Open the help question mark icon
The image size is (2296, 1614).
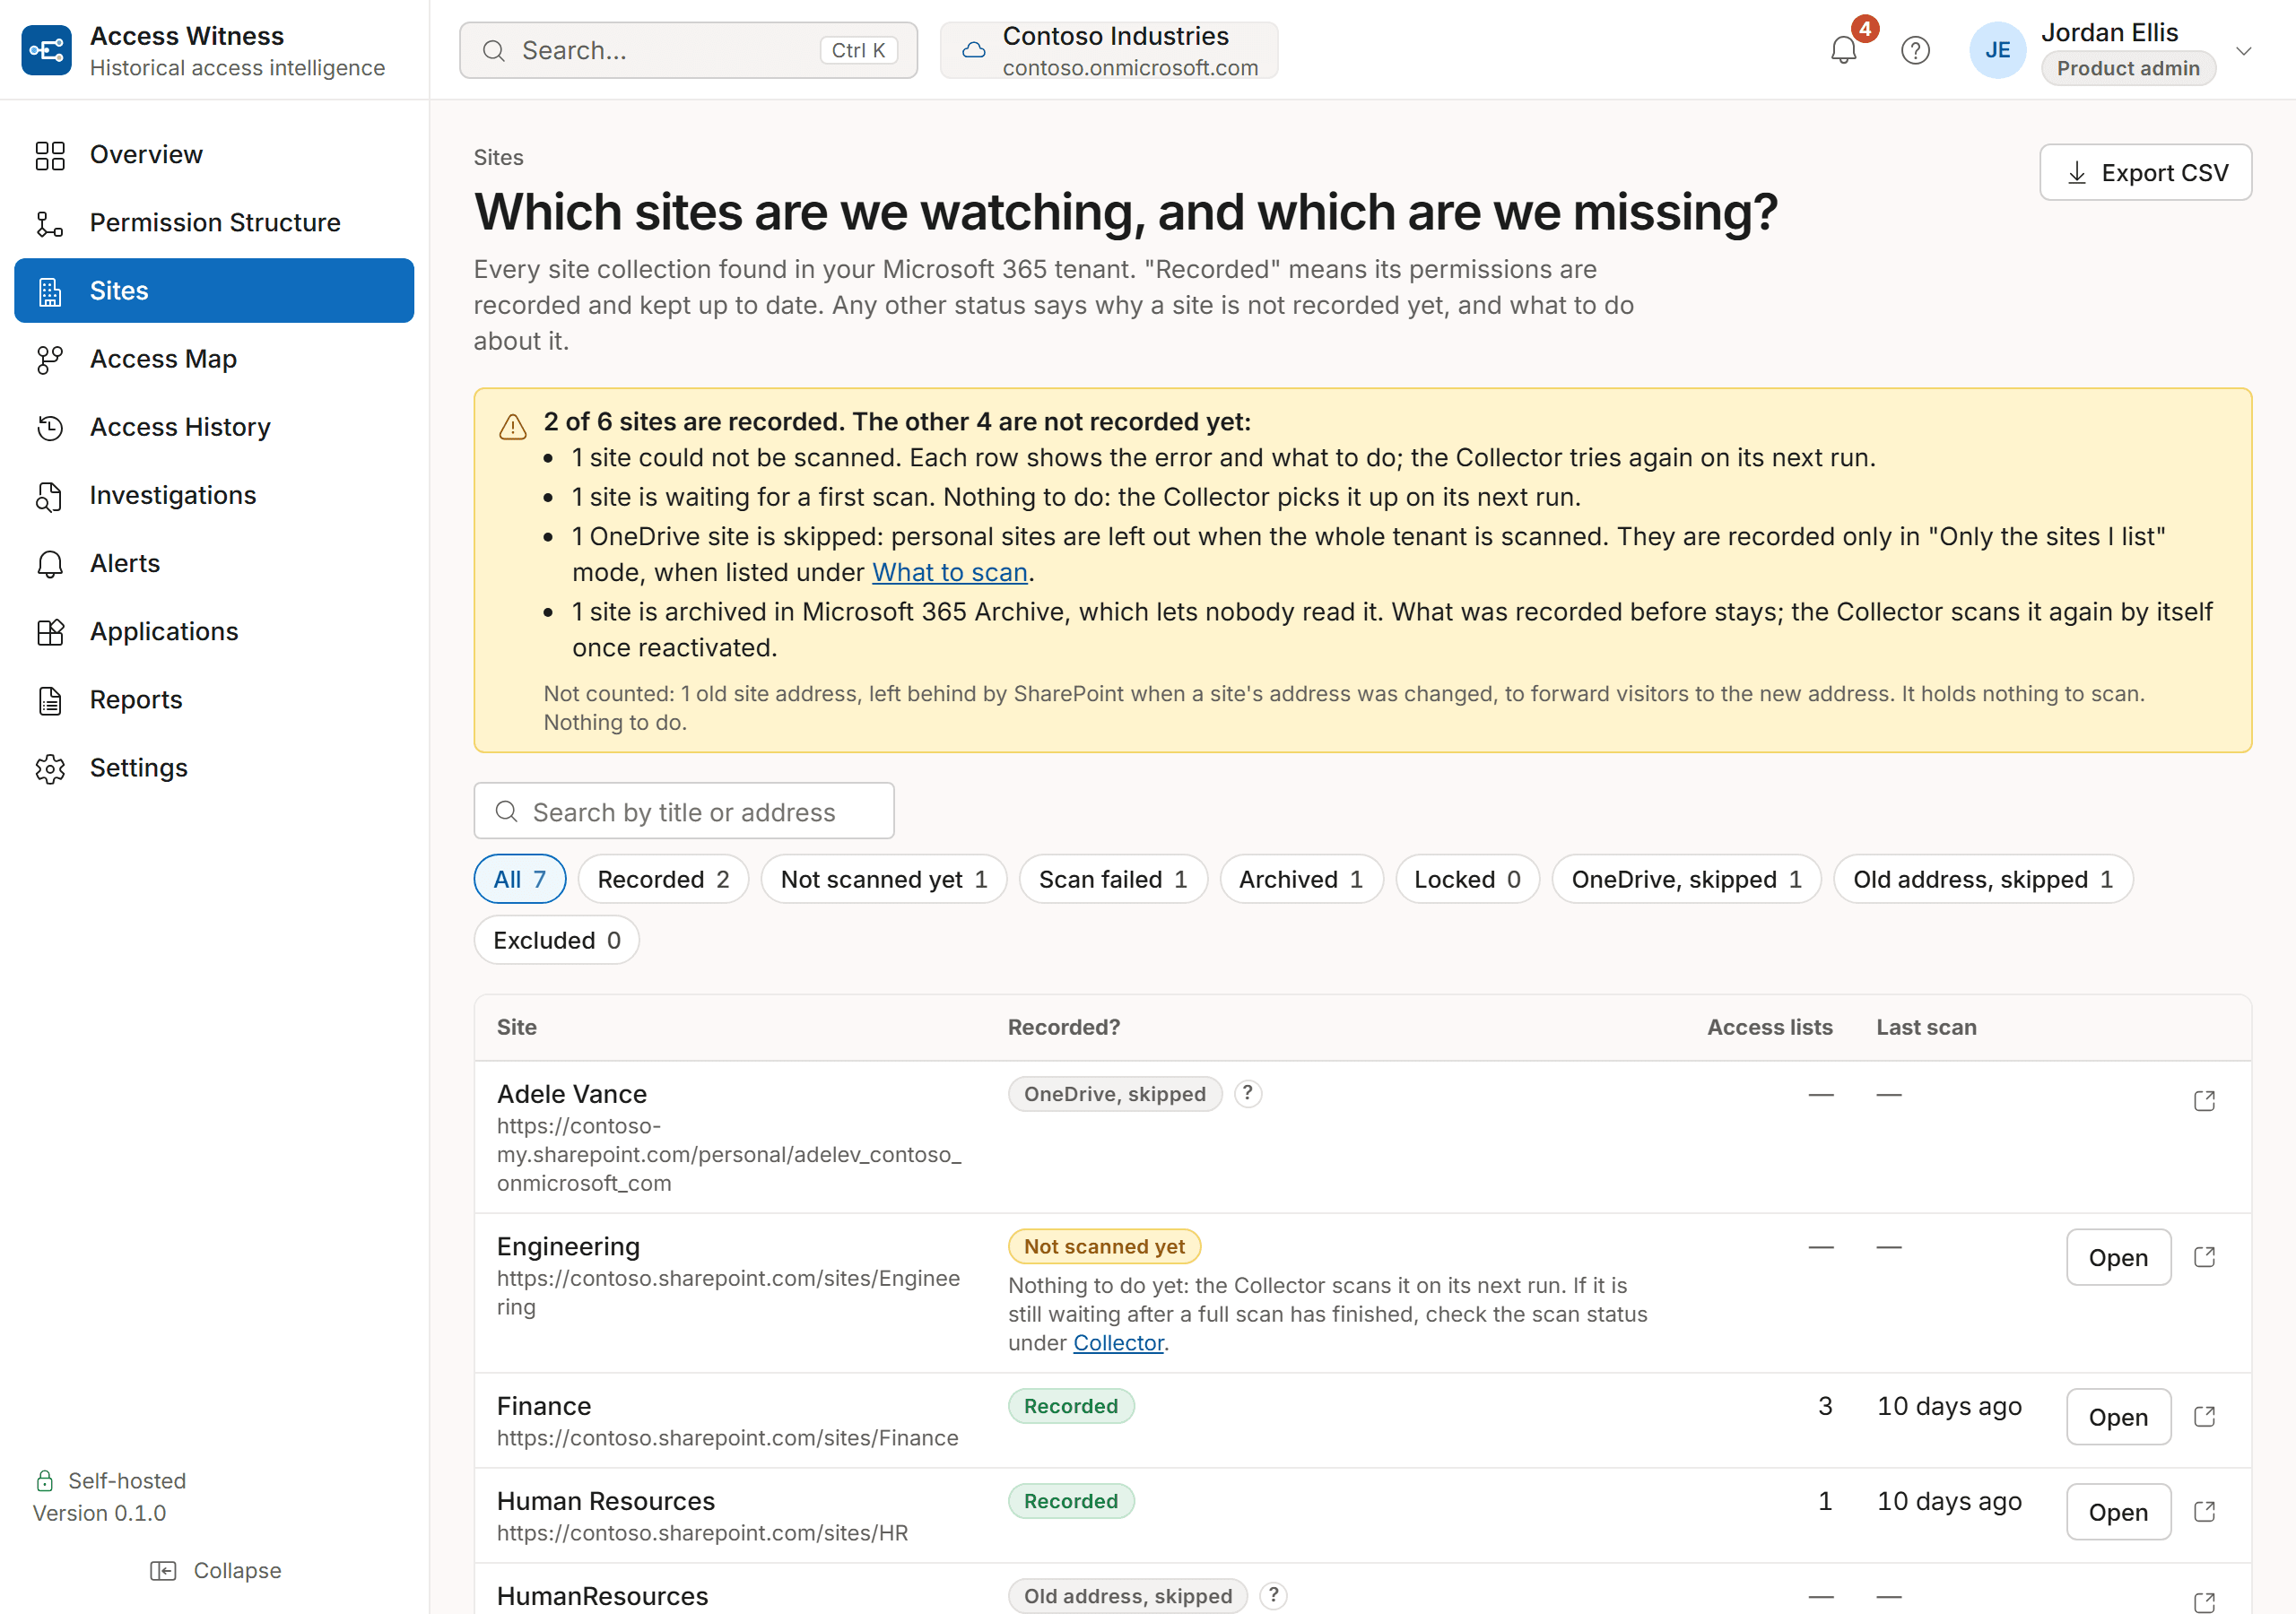point(1915,50)
